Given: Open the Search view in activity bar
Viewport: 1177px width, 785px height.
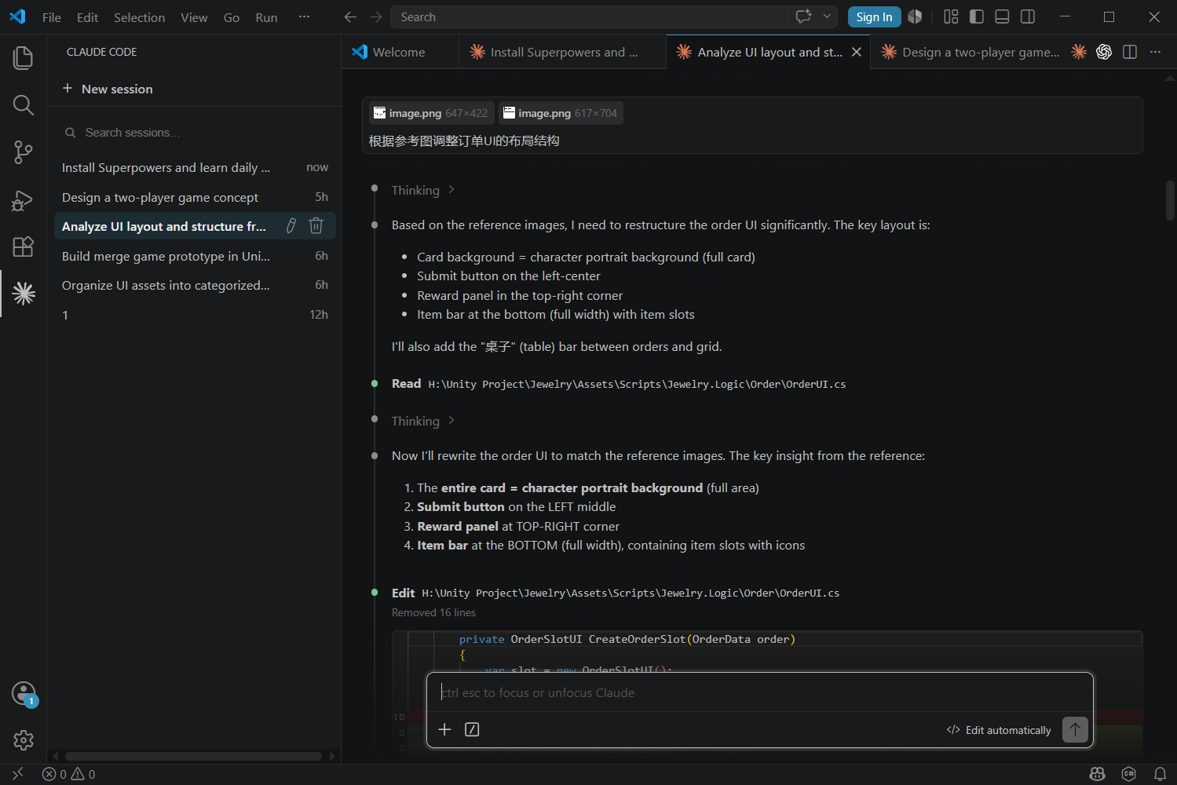Looking at the screenshot, I should [x=24, y=105].
